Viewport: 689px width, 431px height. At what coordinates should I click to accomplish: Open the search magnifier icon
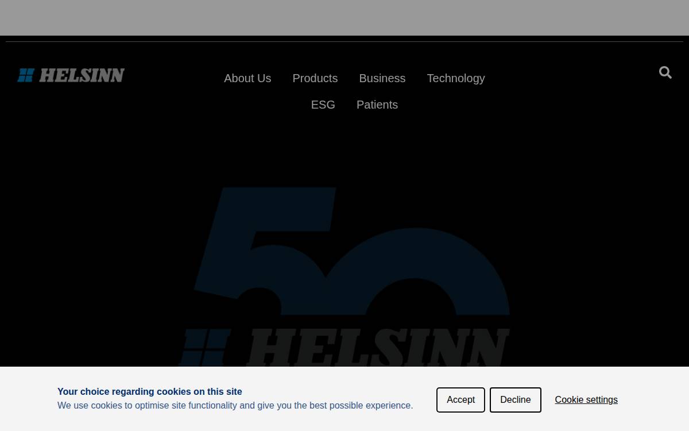[x=665, y=72]
